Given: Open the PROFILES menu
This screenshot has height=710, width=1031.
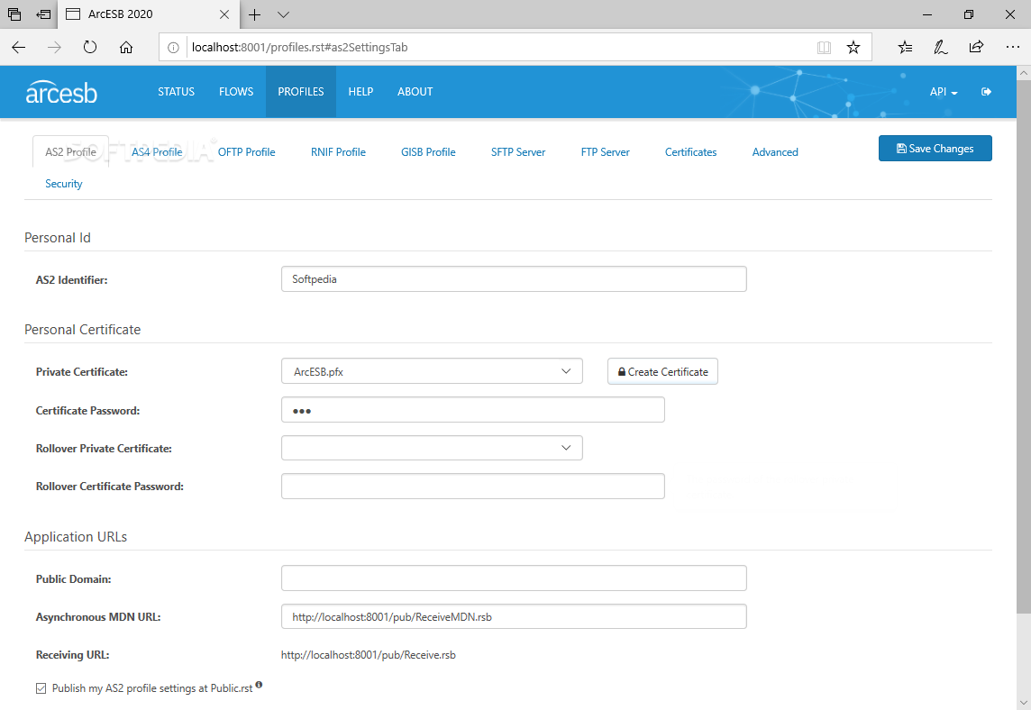Looking at the screenshot, I should 300,92.
